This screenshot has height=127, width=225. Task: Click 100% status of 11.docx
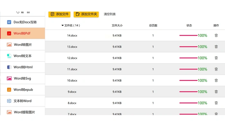203,69
